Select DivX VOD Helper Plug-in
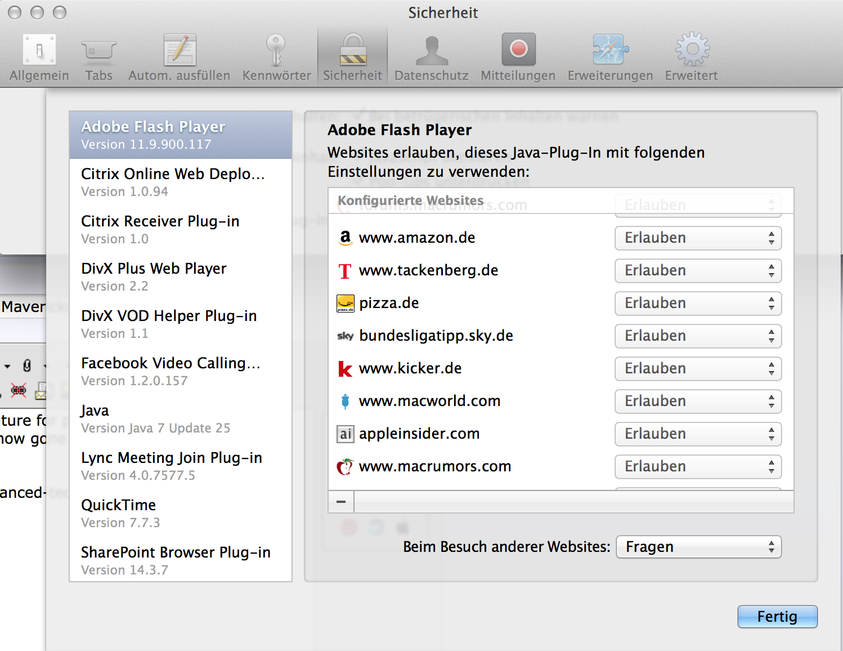This screenshot has height=651, width=843. click(x=181, y=324)
